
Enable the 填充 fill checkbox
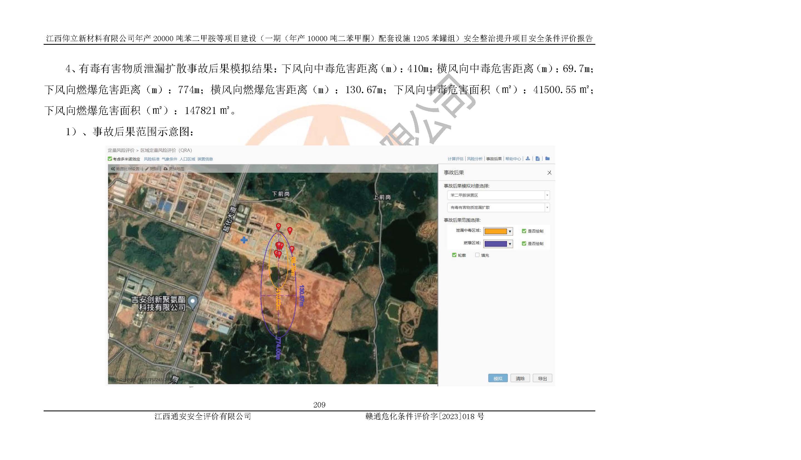477,255
